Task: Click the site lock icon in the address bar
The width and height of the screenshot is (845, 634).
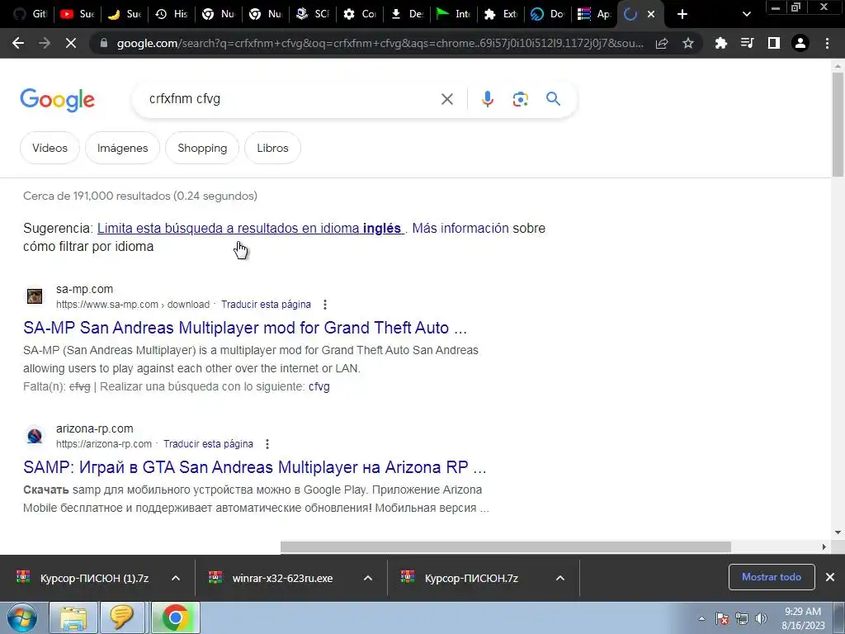Action: (x=104, y=43)
